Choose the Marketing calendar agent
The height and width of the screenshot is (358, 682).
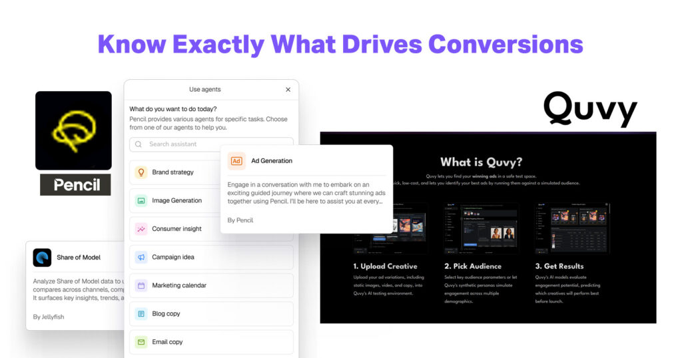179,285
